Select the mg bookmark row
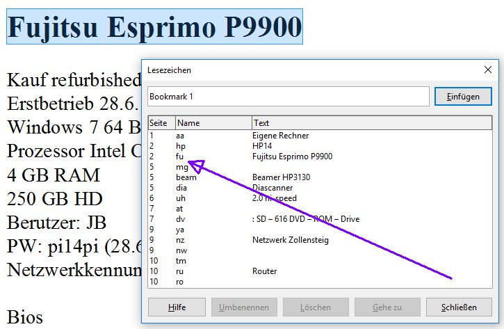504x329 pixels. point(320,167)
